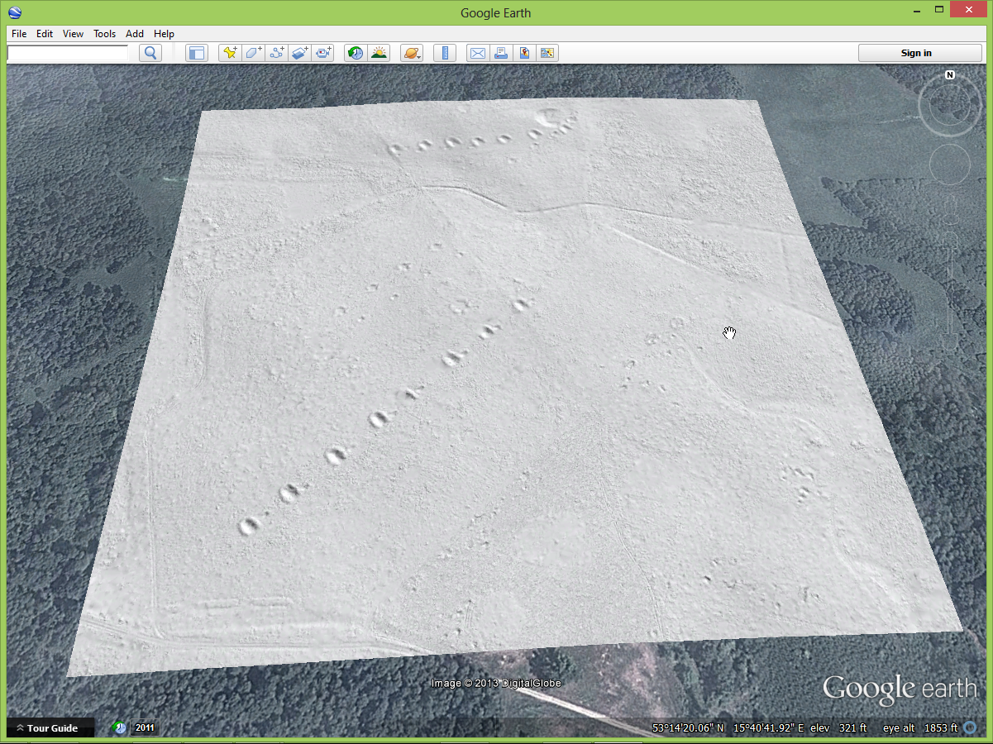Toggle historical imagery clock button
Screen dimensions: 993x744
coord(355,53)
